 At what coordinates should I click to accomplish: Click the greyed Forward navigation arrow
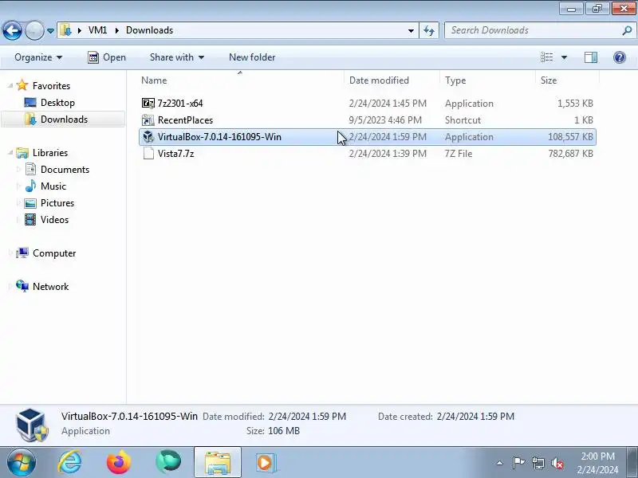[34, 30]
